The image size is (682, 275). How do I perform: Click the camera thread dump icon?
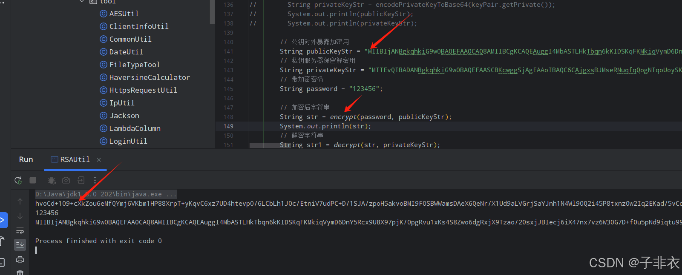coord(66,180)
